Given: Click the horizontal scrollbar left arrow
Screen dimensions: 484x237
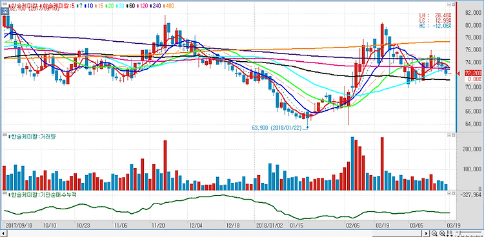Looking at the screenshot, I should [3, 233].
